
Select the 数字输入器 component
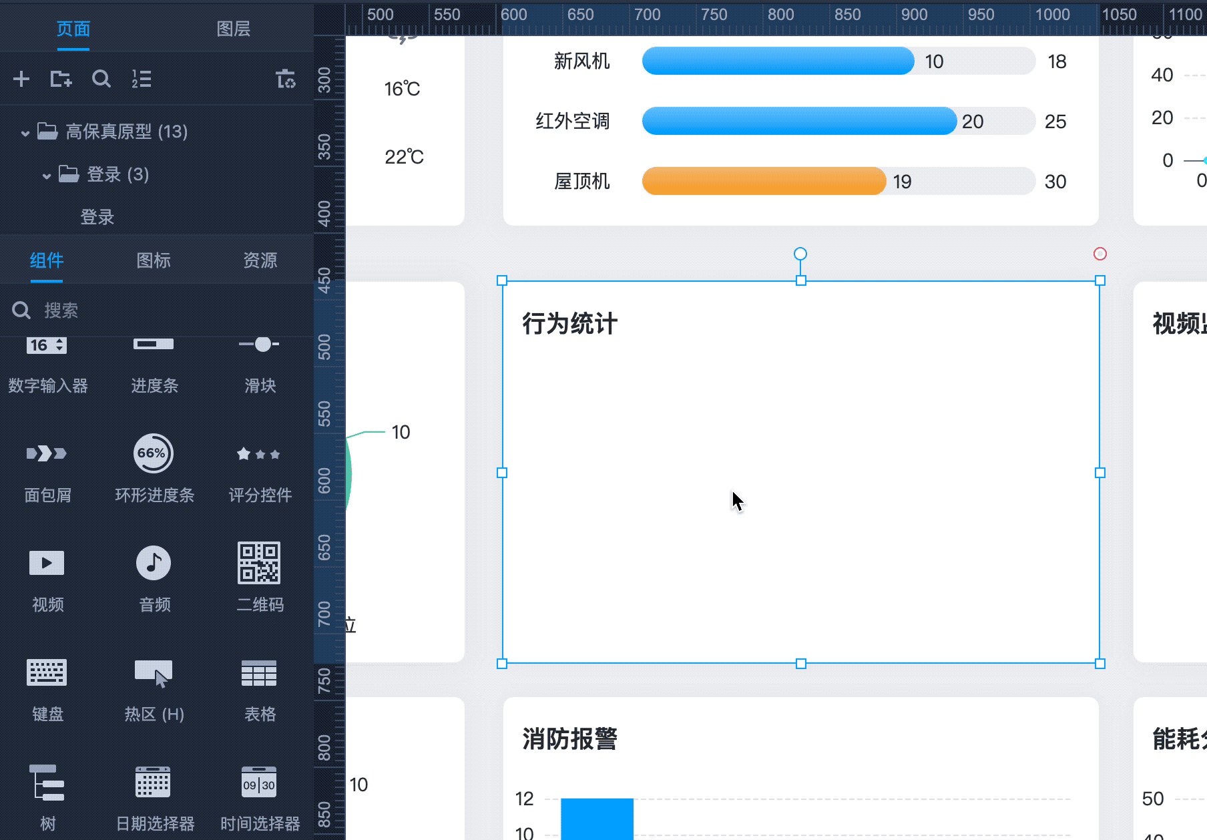pyautogui.click(x=47, y=365)
